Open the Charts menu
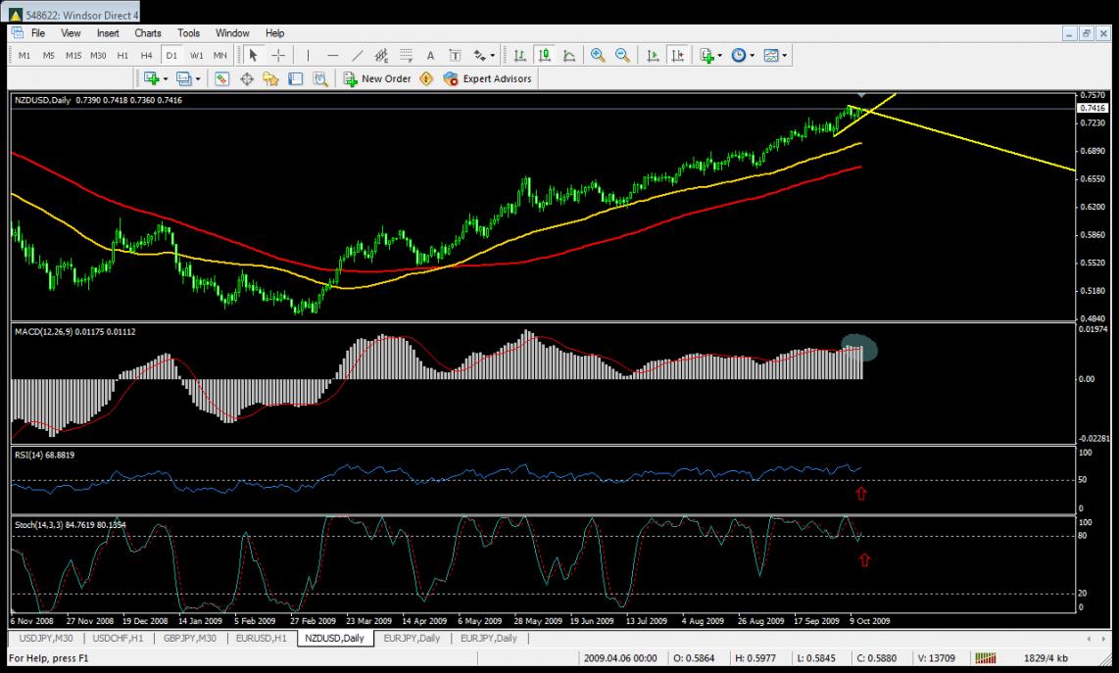Image resolution: width=1119 pixels, height=673 pixels. point(148,33)
